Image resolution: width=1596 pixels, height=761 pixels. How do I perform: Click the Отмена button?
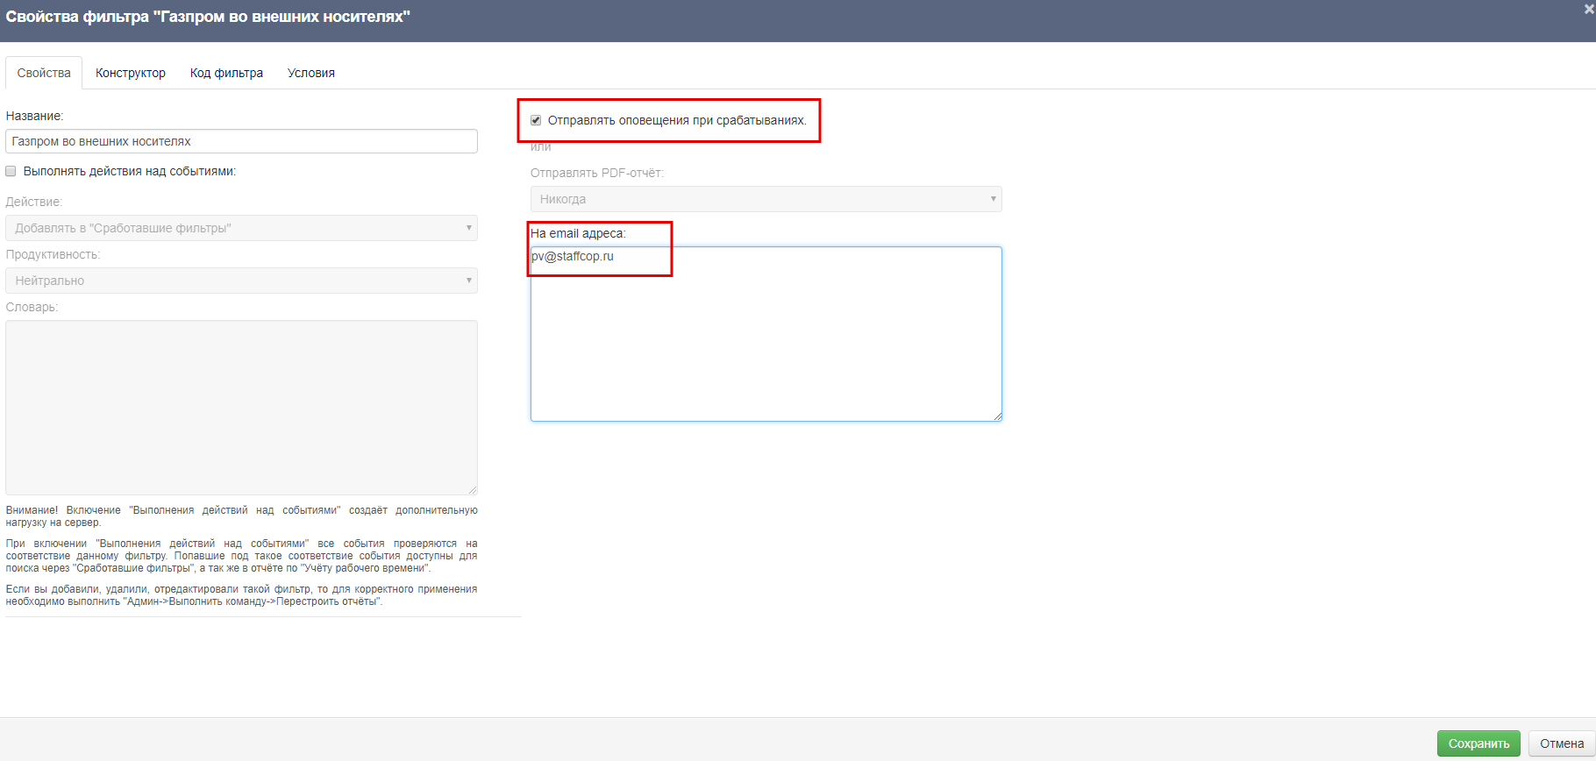point(1561,743)
